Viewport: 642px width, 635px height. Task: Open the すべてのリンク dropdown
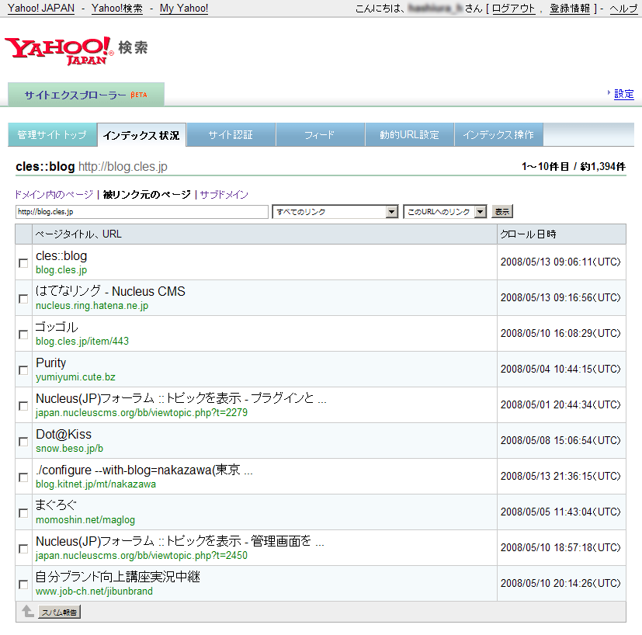[335, 212]
